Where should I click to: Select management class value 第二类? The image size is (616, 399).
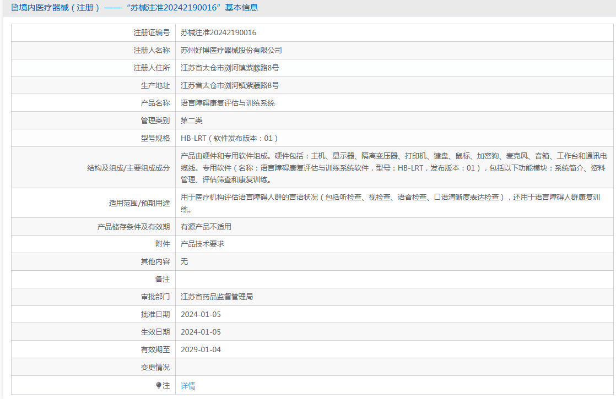pos(191,121)
